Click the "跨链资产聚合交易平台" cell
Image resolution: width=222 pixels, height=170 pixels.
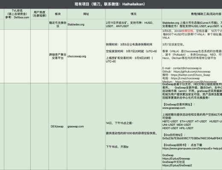(58, 56)
